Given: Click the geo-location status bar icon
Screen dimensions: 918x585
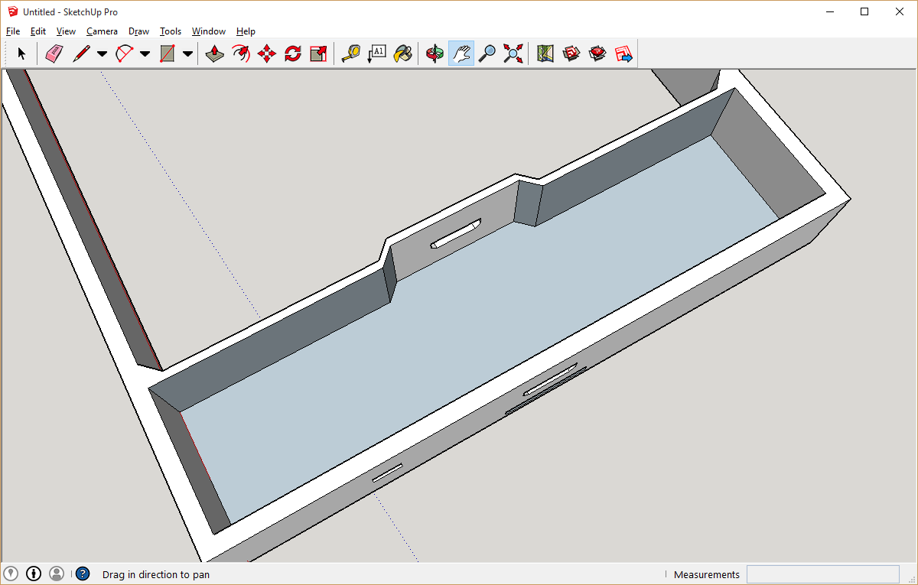Looking at the screenshot, I should click(11, 573).
